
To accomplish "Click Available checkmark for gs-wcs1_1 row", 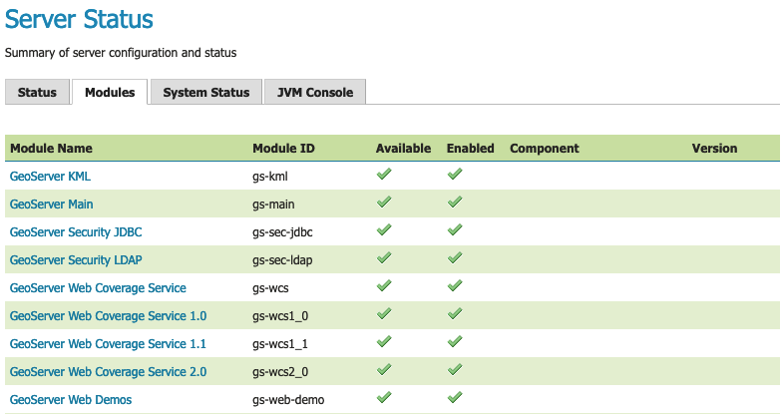I will point(384,342).
